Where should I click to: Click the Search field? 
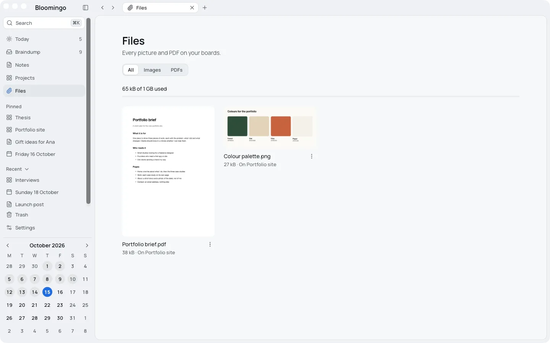44,23
